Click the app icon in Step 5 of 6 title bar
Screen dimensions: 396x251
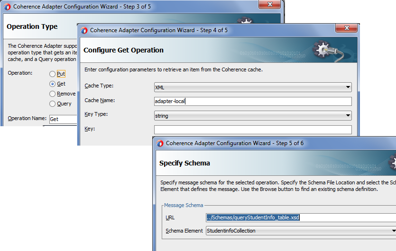click(x=160, y=144)
